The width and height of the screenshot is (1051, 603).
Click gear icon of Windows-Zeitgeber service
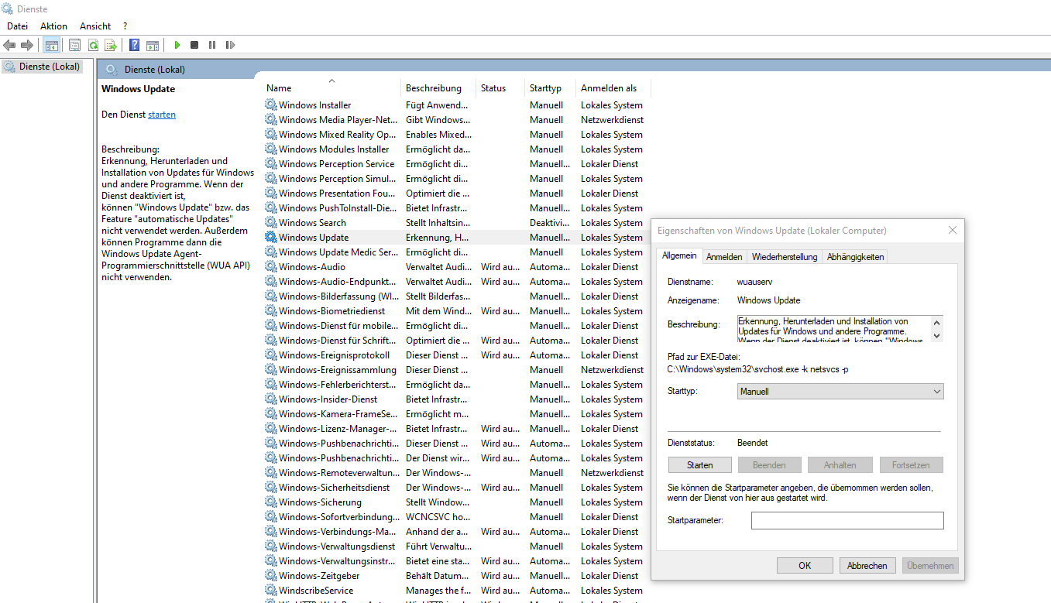tap(270, 575)
